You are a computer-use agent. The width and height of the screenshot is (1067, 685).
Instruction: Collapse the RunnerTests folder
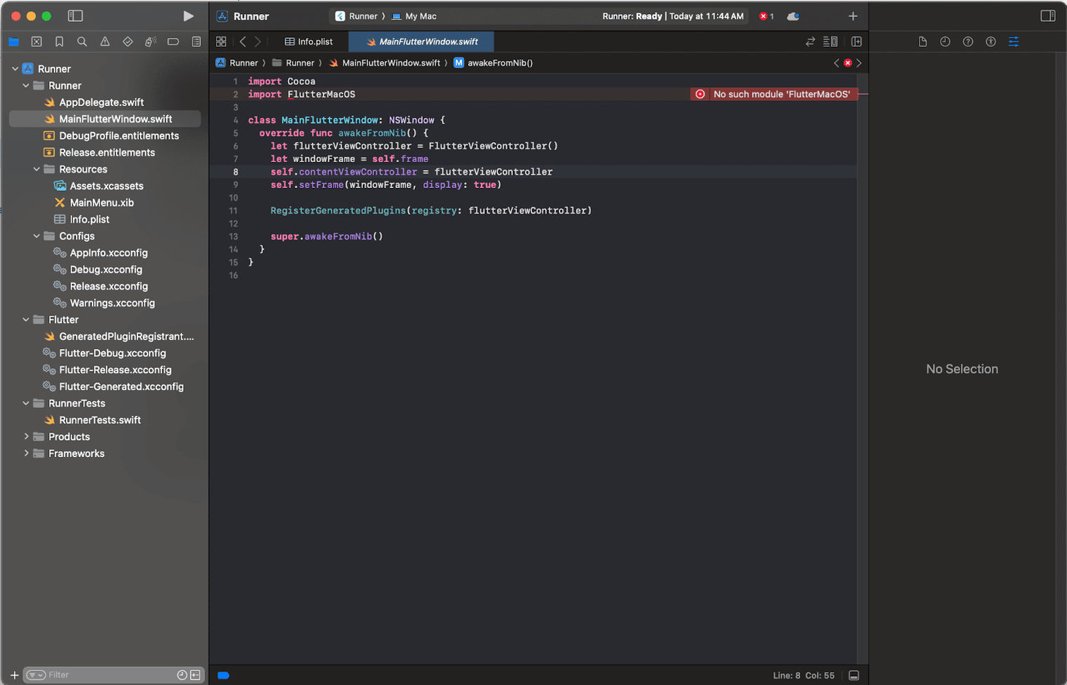(x=26, y=403)
